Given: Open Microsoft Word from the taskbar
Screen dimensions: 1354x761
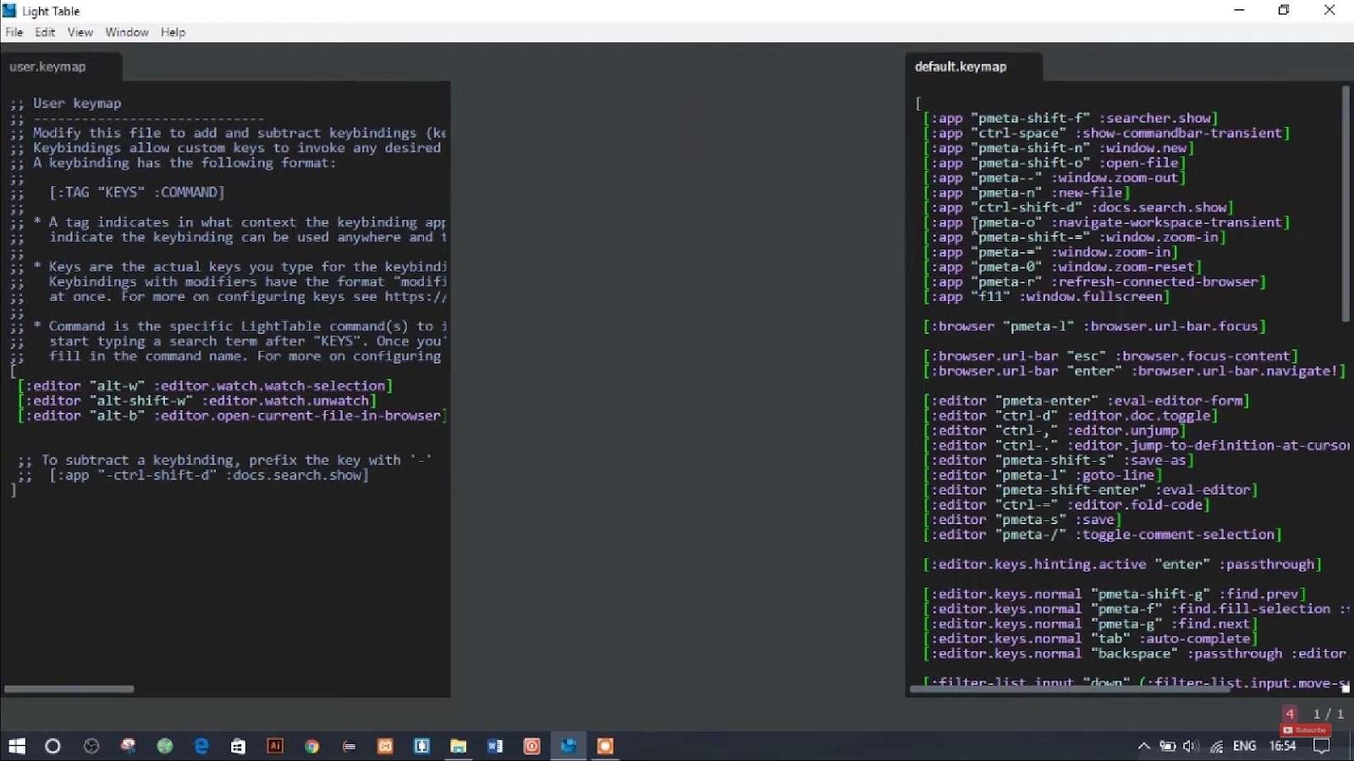Looking at the screenshot, I should click(x=495, y=746).
